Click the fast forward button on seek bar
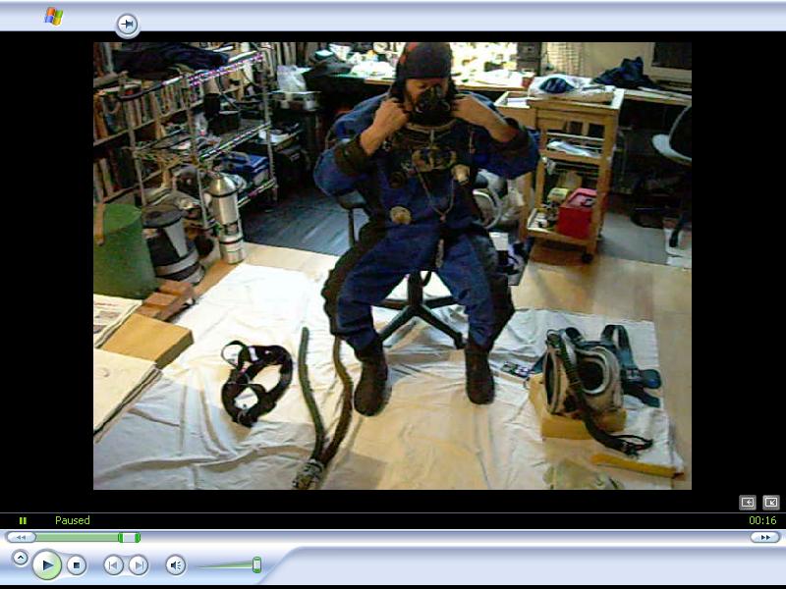The image size is (786, 589). (x=765, y=537)
